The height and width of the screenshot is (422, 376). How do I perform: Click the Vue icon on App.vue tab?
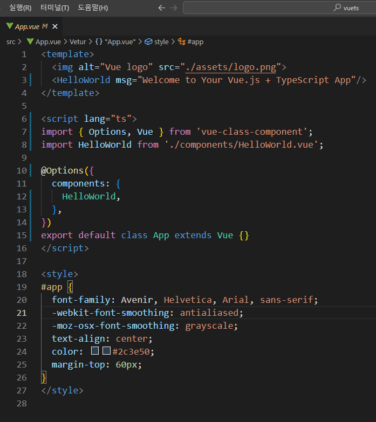point(10,26)
